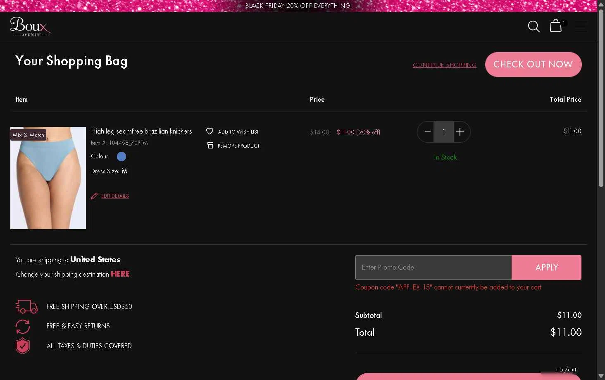
Task: Click the free shipping truck icon
Action: pyautogui.click(x=26, y=306)
